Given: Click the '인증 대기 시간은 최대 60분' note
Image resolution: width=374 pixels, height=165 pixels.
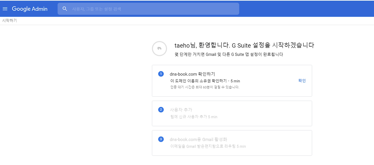Looking at the screenshot, I should pos(205,87).
